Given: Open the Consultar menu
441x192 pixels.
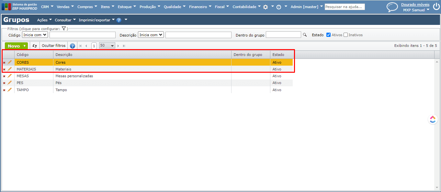Looking at the screenshot, I should (65, 20).
